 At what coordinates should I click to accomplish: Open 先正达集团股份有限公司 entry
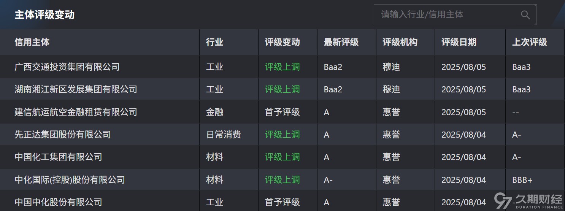(63, 135)
